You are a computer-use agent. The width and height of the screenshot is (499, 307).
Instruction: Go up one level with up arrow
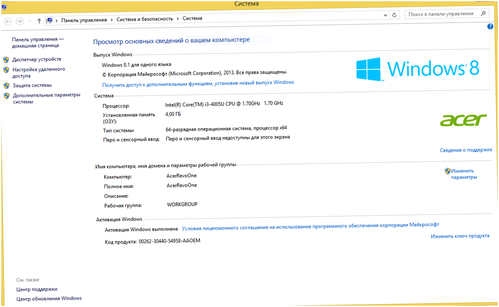[39, 21]
